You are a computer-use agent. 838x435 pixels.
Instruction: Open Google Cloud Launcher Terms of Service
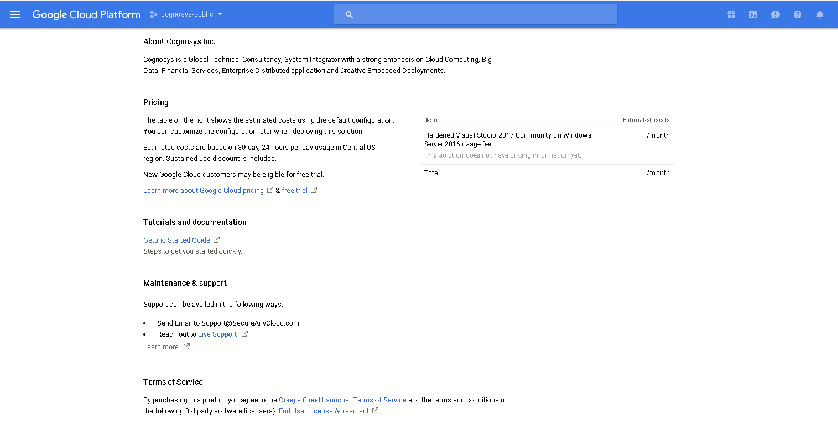(x=342, y=400)
